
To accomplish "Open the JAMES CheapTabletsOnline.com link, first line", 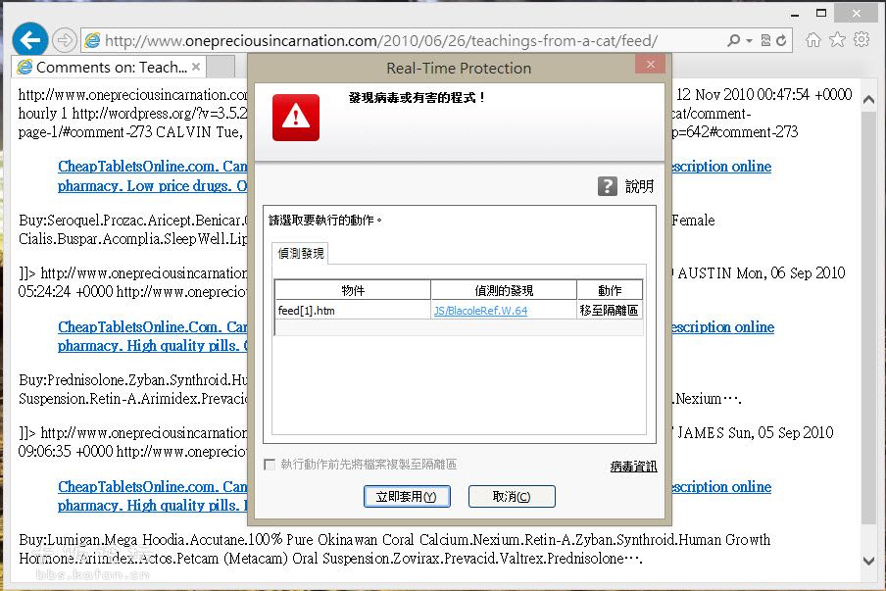I will (x=153, y=486).
